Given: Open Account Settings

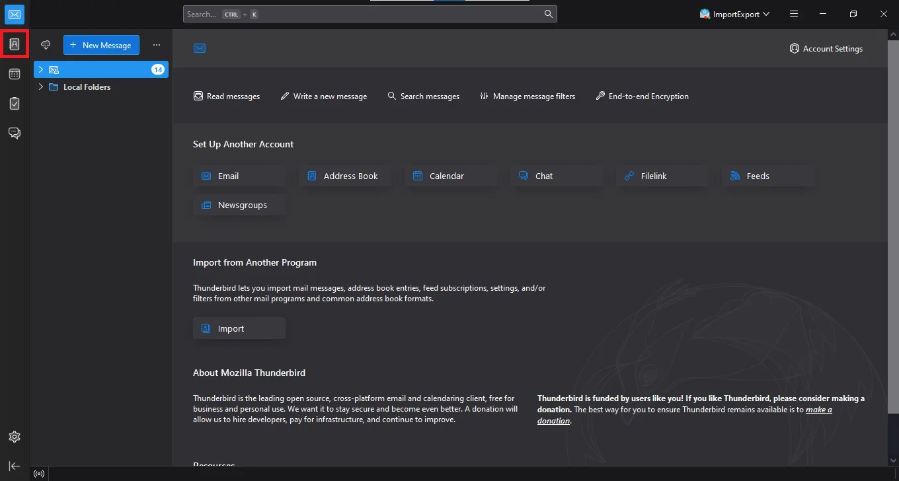Looking at the screenshot, I should pos(826,48).
